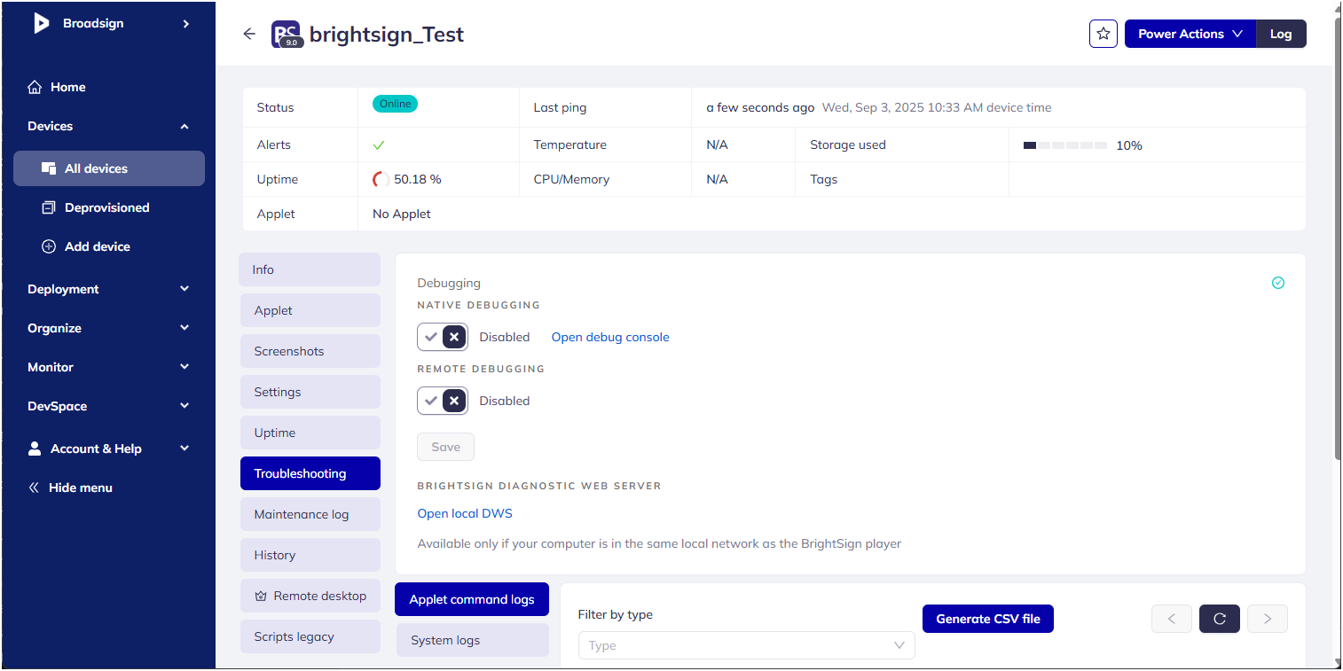This screenshot has height=671, width=1343.
Task: Open the Uptime tab
Action: tap(310, 433)
